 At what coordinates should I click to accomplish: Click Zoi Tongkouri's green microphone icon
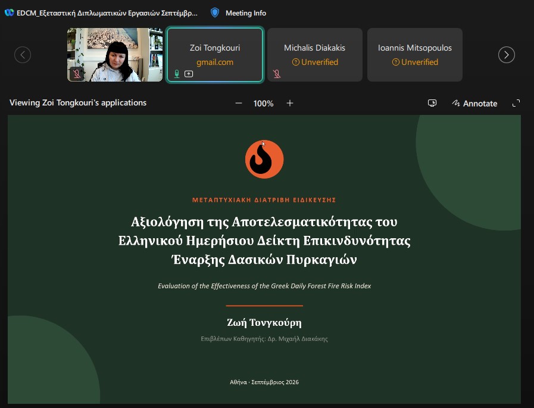pyautogui.click(x=177, y=74)
